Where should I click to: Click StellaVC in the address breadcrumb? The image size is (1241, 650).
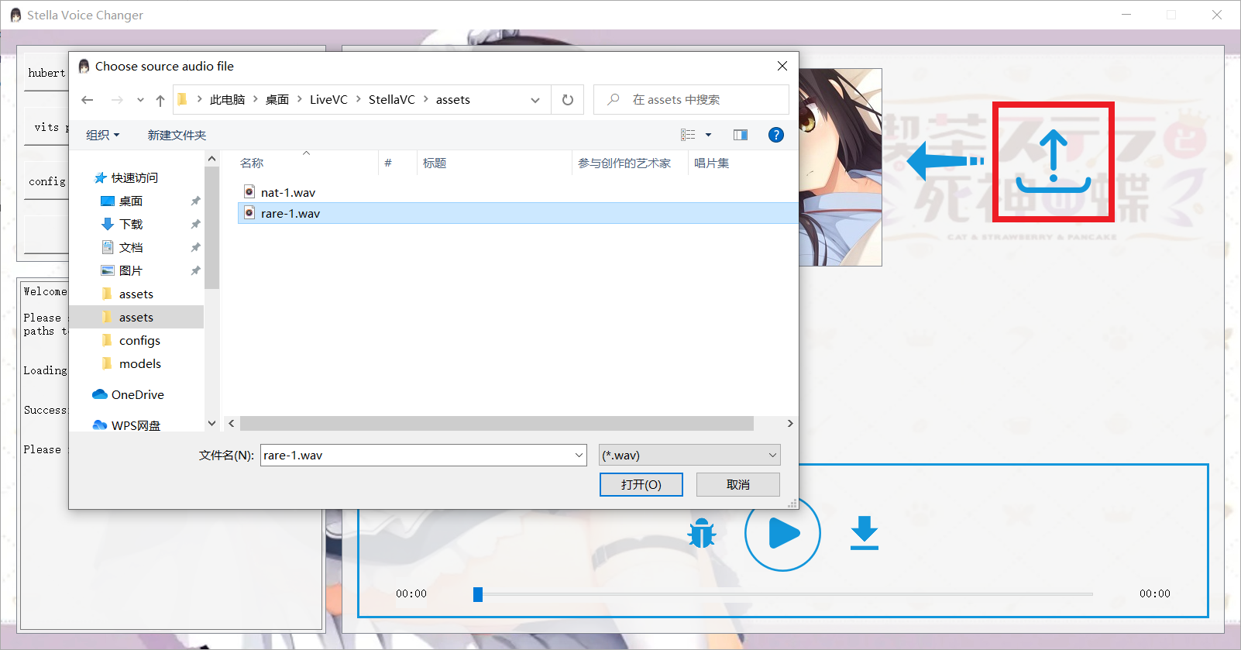click(392, 100)
